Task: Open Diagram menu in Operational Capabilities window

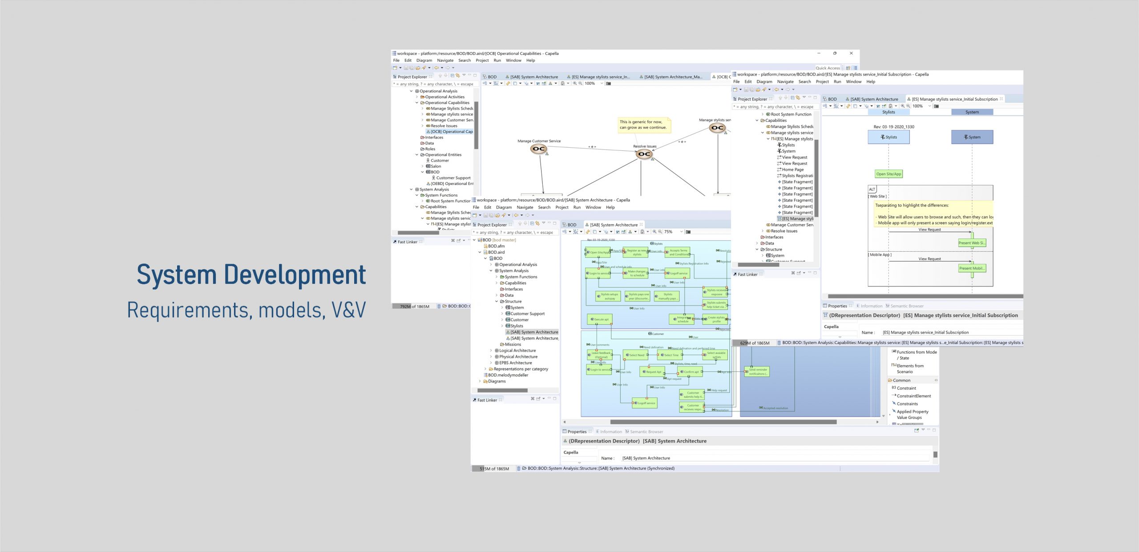Action: point(424,60)
